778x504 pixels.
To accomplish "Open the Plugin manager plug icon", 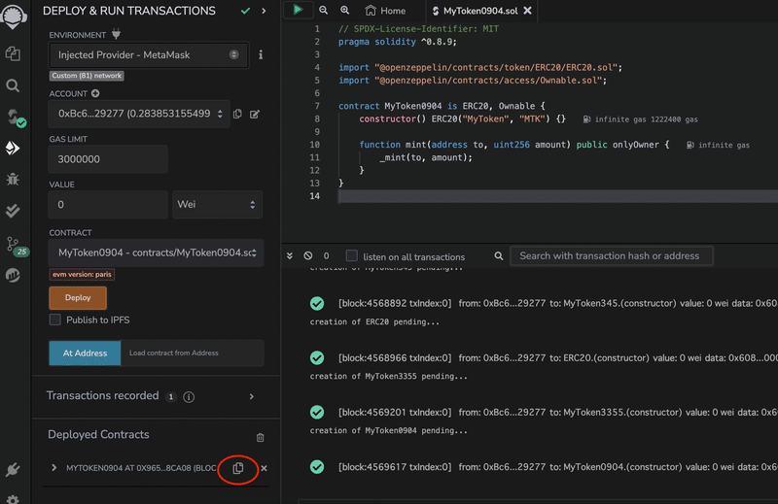I will pos(13,469).
